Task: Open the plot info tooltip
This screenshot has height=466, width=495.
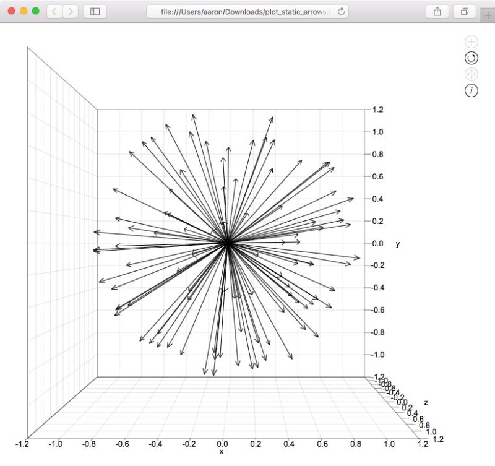Action: (471, 90)
